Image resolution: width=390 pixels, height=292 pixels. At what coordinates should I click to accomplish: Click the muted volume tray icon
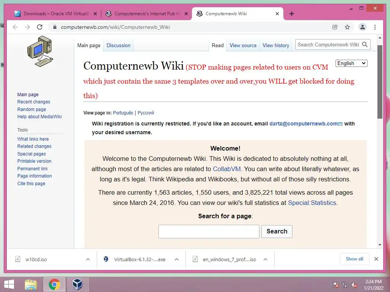click(x=354, y=285)
